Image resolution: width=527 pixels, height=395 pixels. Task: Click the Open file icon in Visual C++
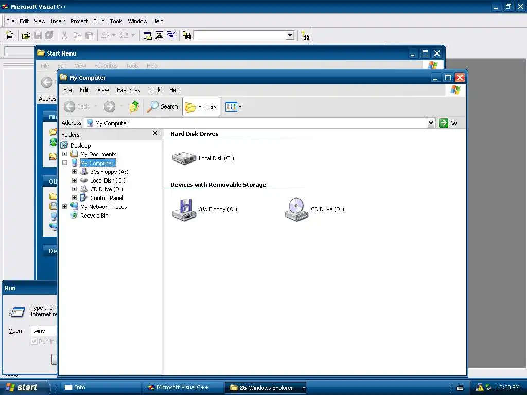click(x=26, y=35)
